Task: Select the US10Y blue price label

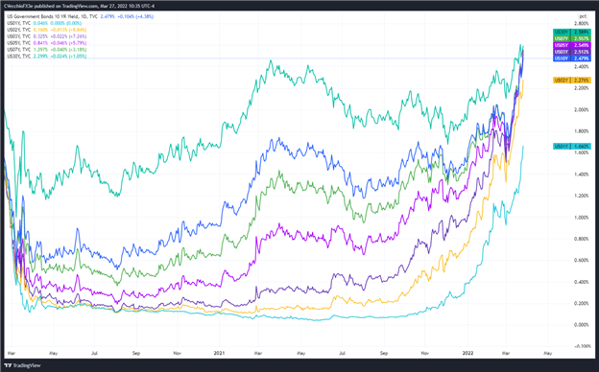Action: coord(572,58)
